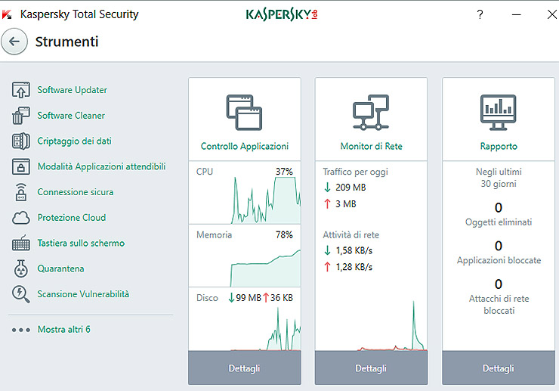Click the Software Updater icon
Image resolution: width=559 pixels, height=391 pixels.
(x=20, y=90)
